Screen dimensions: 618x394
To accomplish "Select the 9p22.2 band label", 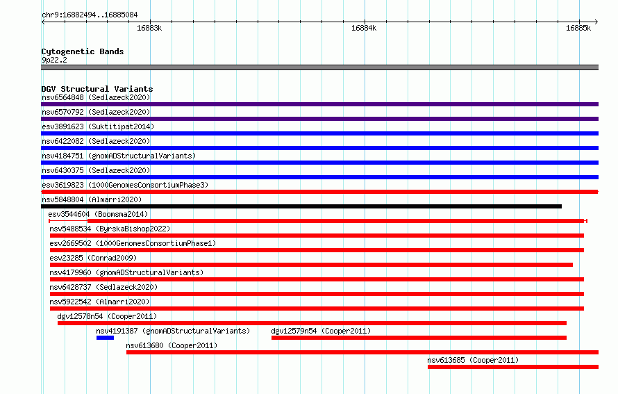I will (54, 60).
